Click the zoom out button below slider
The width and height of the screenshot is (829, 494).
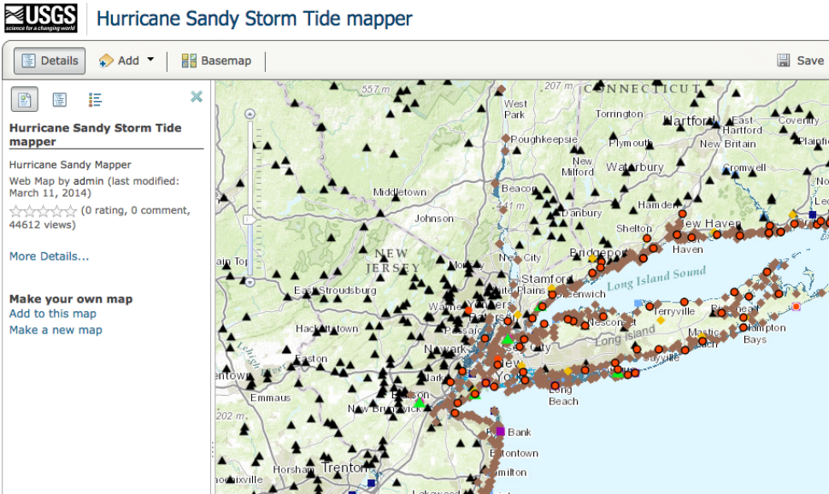[x=250, y=281]
